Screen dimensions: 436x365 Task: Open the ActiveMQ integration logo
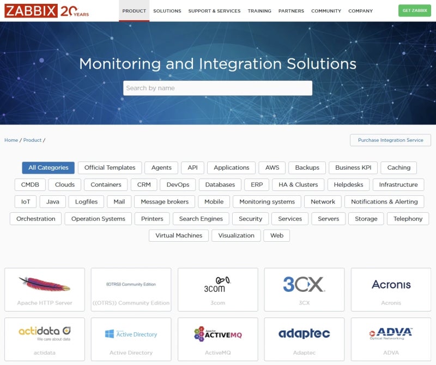[x=217, y=339]
